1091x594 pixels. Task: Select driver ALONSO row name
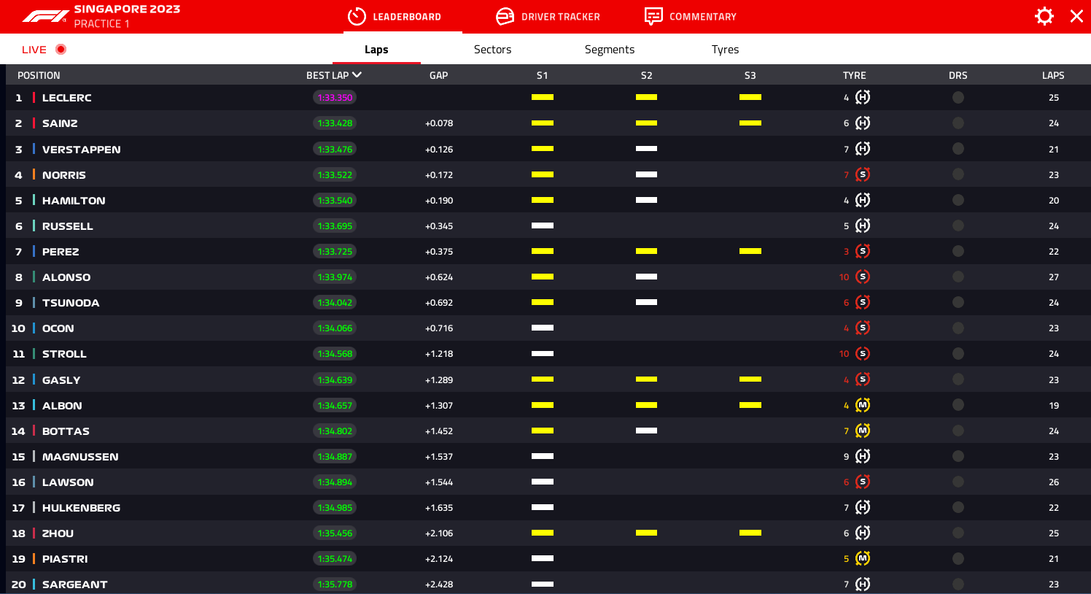coord(66,277)
